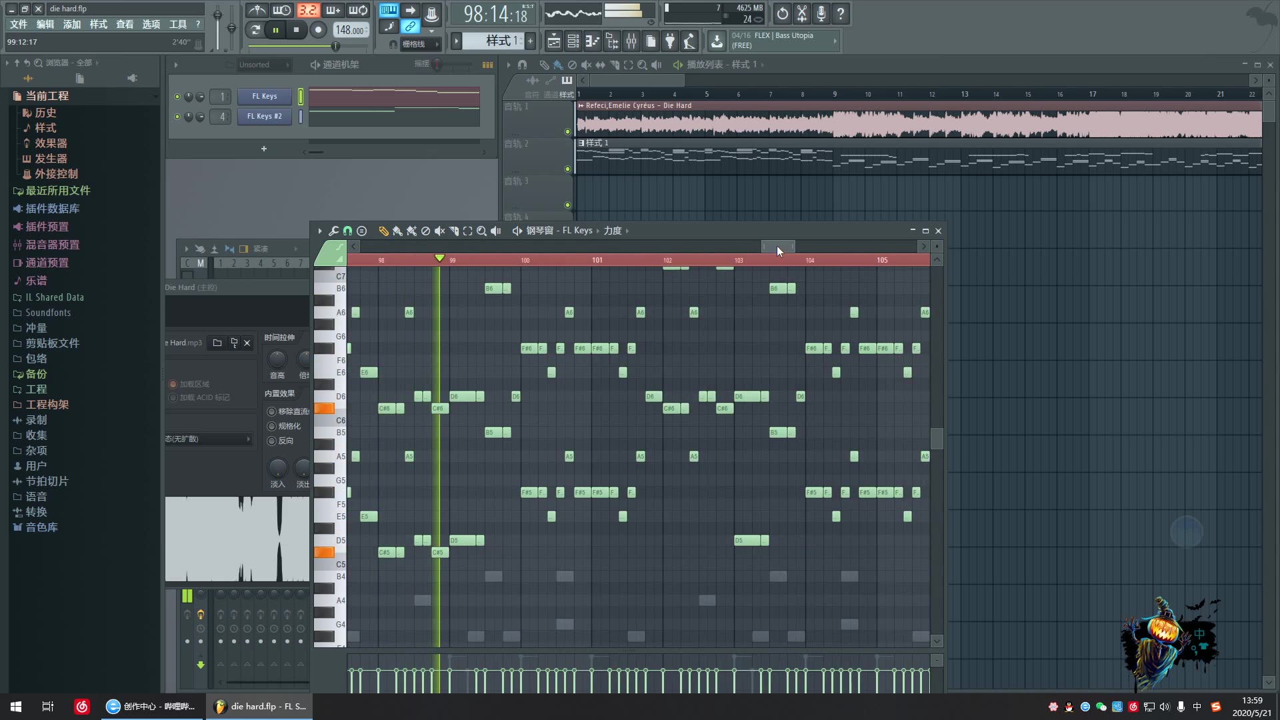Toggle loop recording in the top toolbar
This screenshot has width=1280, height=720.
pyautogui.click(x=358, y=11)
